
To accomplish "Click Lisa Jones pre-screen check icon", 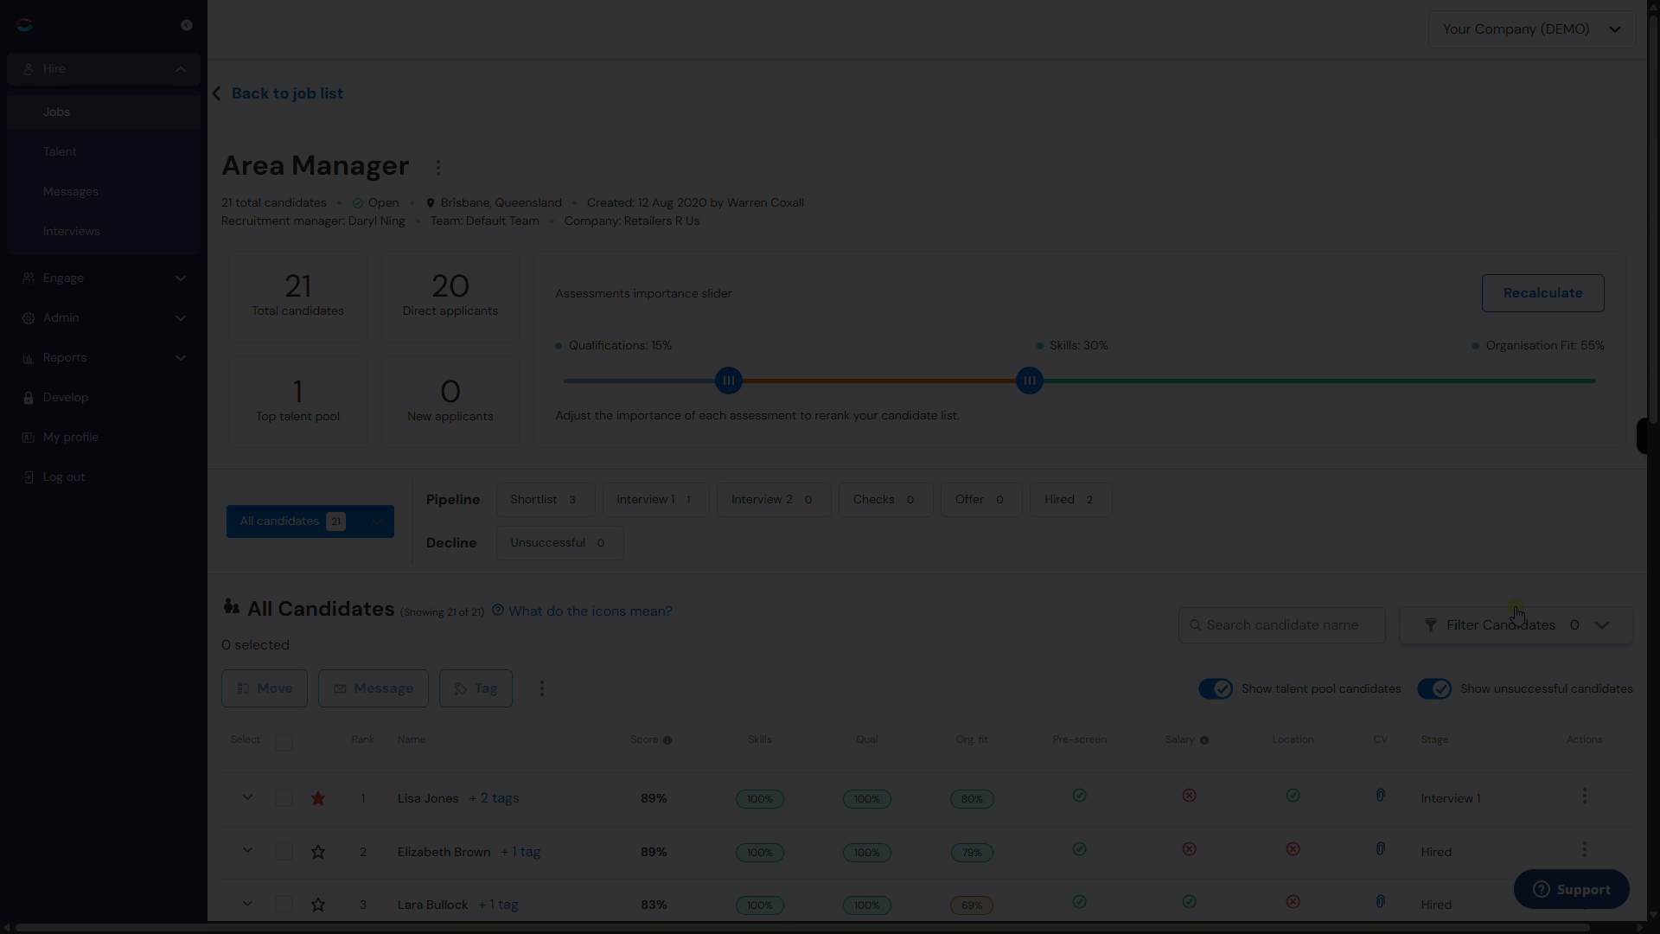I will click(x=1080, y=796).
